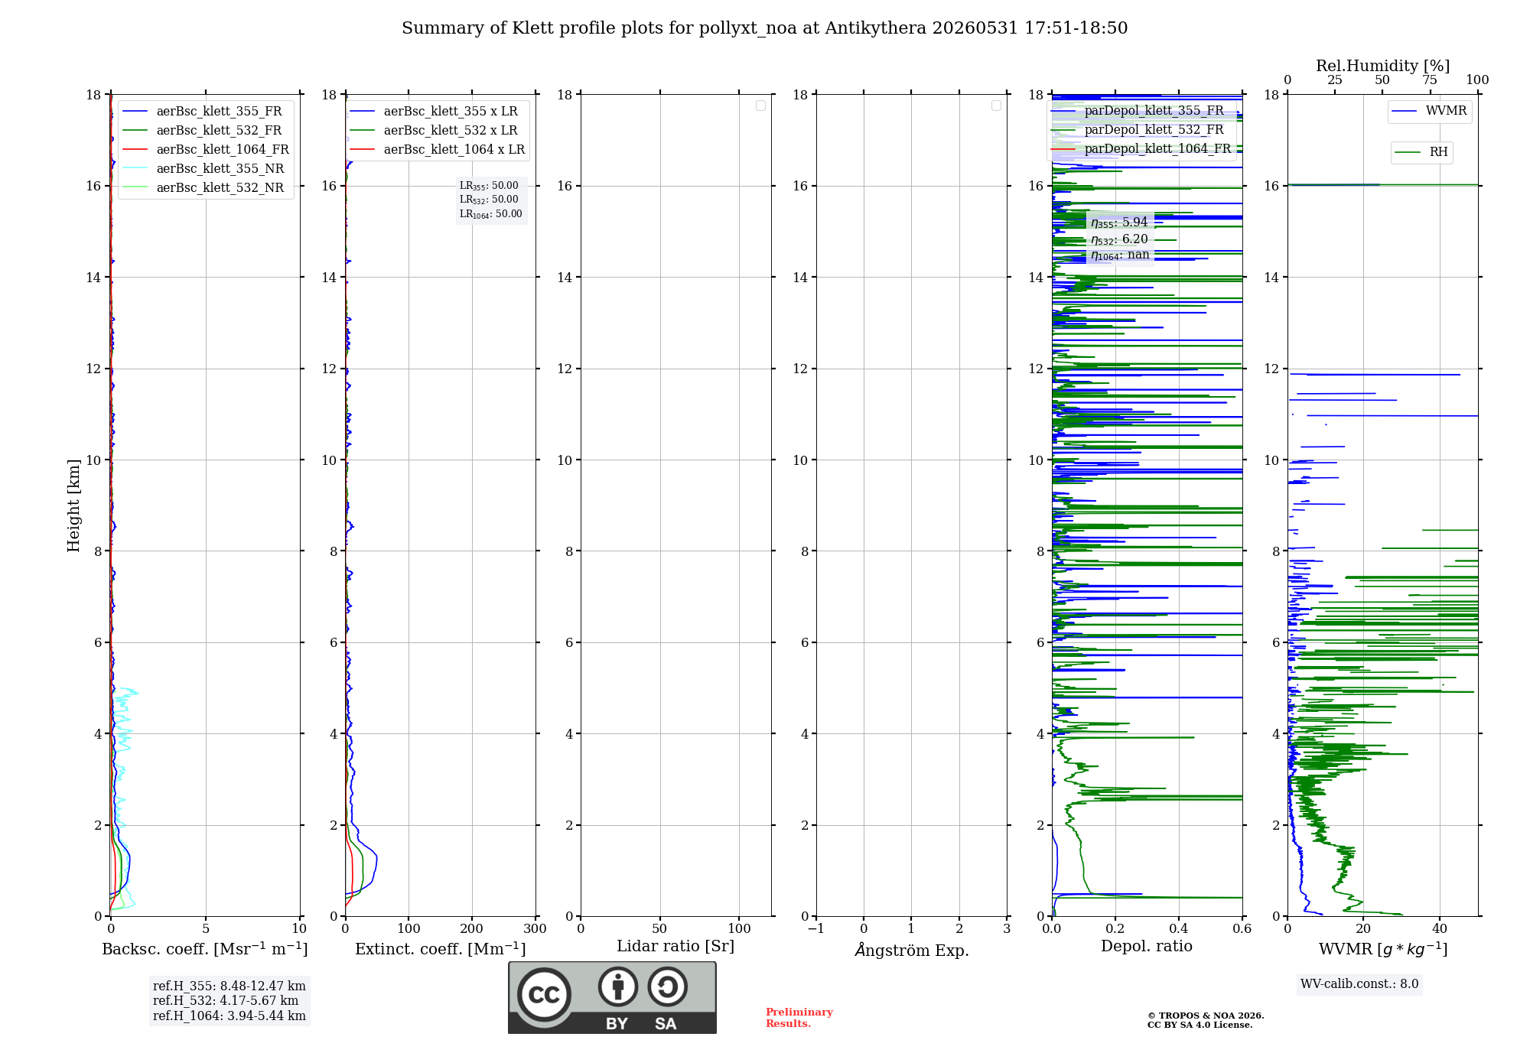Click the η355: 5.94 annotation
The width and height of the screenshot is (1530, 1040).
1119,223
